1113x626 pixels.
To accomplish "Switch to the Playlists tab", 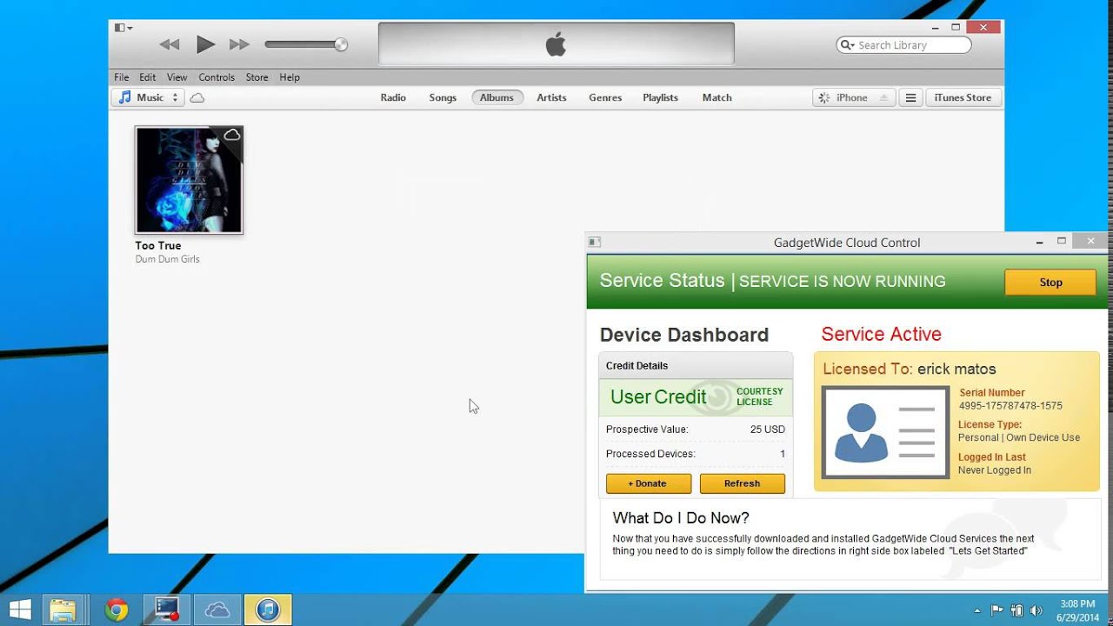I will (660, 97).
